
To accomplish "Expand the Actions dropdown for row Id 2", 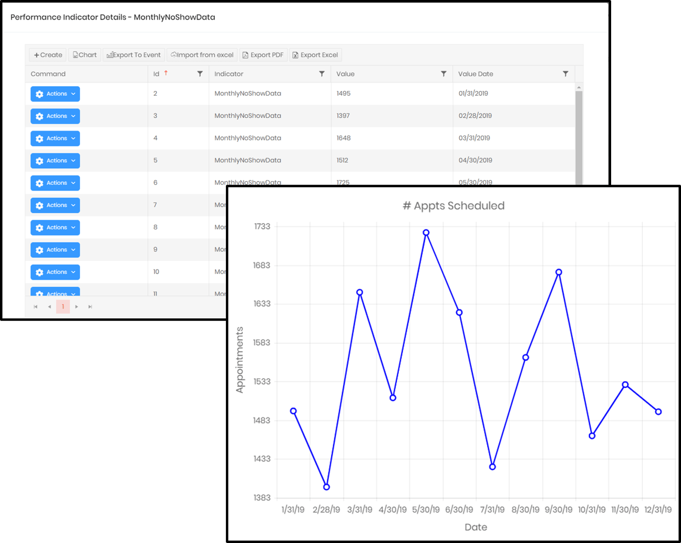I will coord(55,94).
